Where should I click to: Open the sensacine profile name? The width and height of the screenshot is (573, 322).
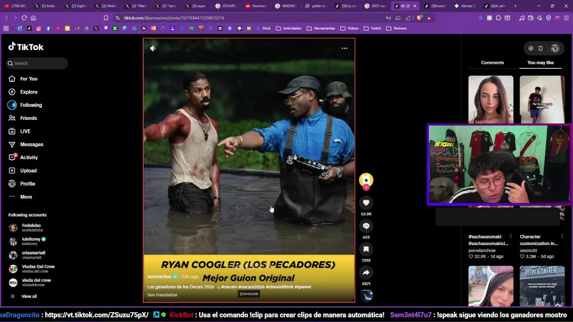[x=159, y=277]
